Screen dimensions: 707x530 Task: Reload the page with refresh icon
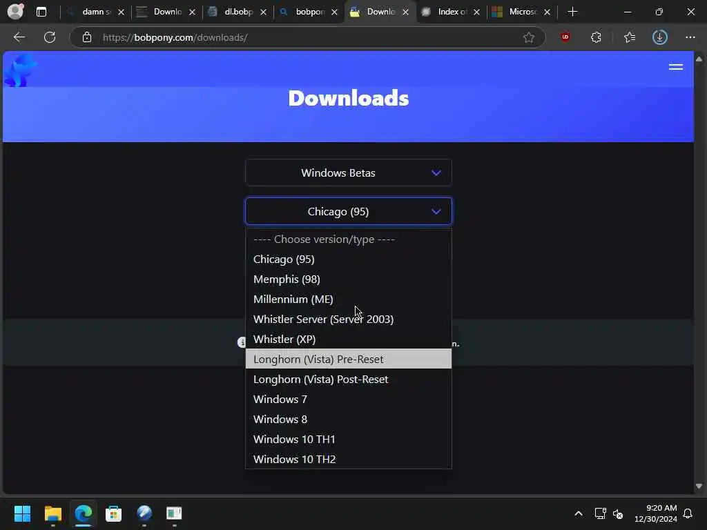pyautogui.click(x=50, y=37)
